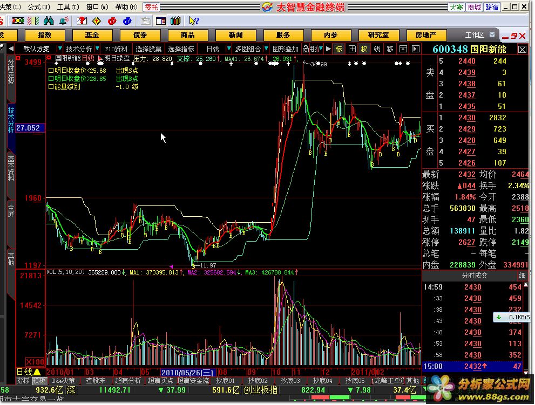The width and height of the screenshot is (535, 405).
Task: Click the traffic-light toolbar icon
Action: (18, 21)
